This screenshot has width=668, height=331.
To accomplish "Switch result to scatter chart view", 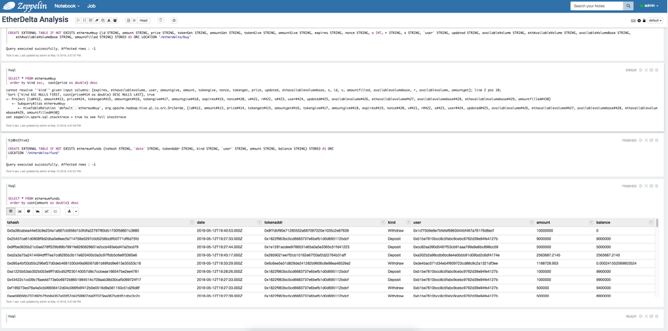I will (55, 211).
